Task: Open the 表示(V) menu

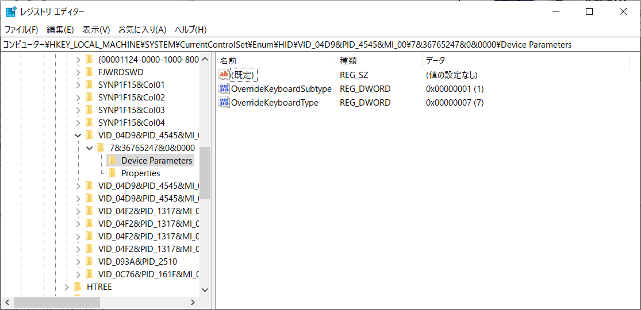Action: [96, 30]
